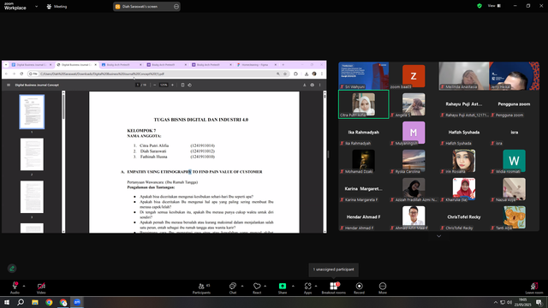This screenshot has width=548, height=308.
Task: Show hidden system tray icons
Action: tap(495, 302)
